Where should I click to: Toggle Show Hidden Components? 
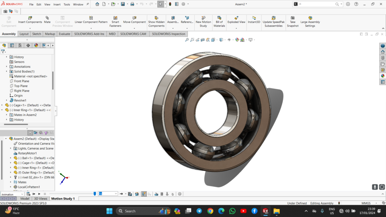tap(156, 22)
